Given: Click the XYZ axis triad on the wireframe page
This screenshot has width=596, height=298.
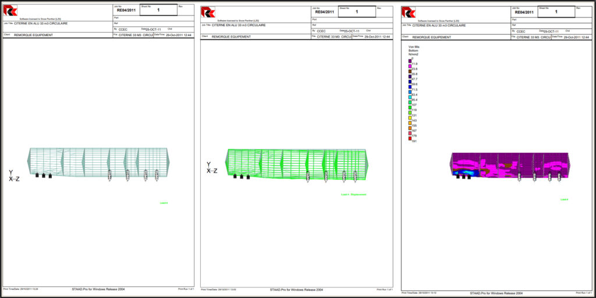Looking at the screenshot, I should click(x=14, y=176).
